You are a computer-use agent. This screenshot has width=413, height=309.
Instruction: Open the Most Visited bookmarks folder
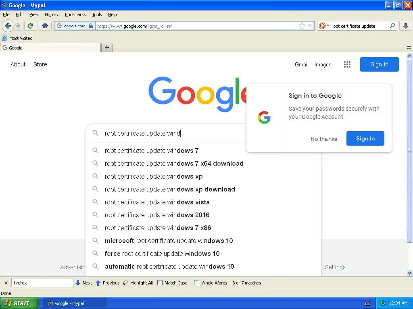[17, 38]
